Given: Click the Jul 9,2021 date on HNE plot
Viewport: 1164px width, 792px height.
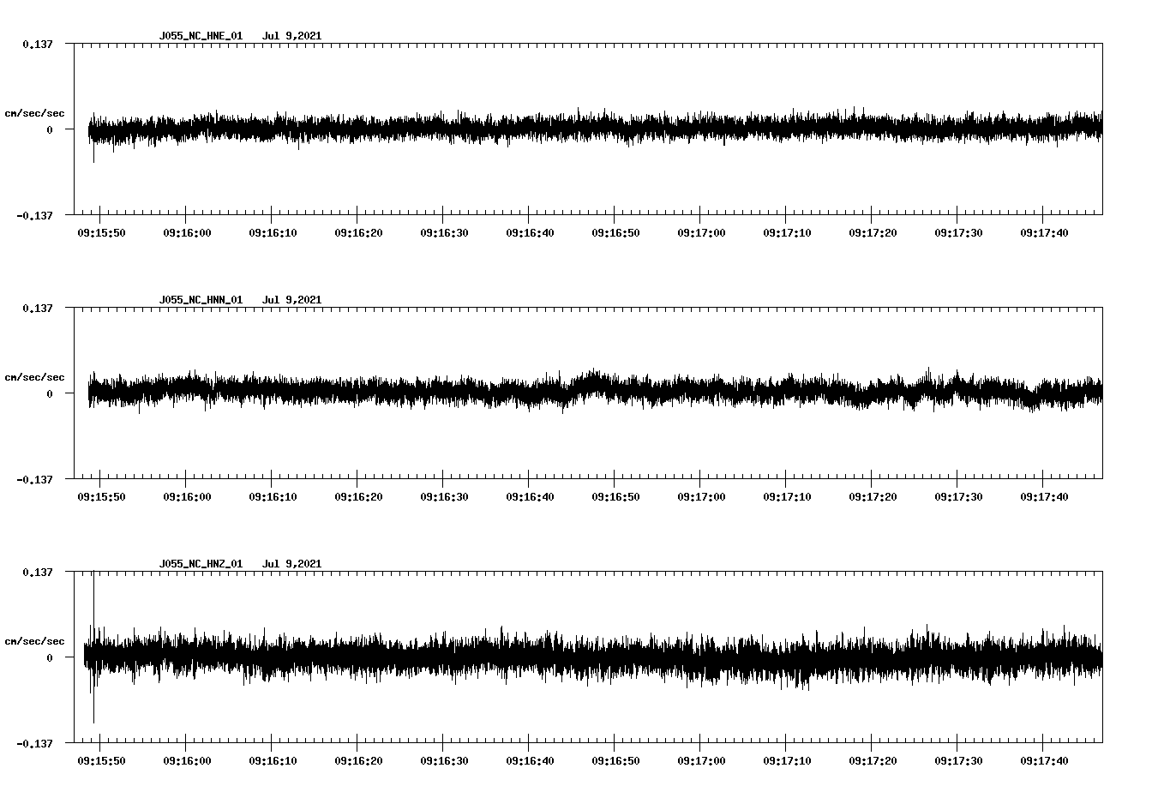Looking at the screenshot, I should point(291,36).
